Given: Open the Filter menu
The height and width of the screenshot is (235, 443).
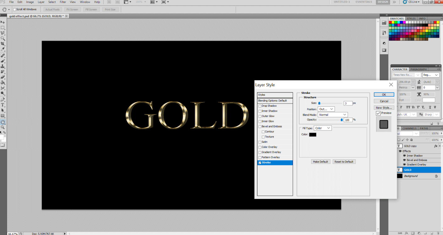Looking at the screenshot, I should point(62,2).
